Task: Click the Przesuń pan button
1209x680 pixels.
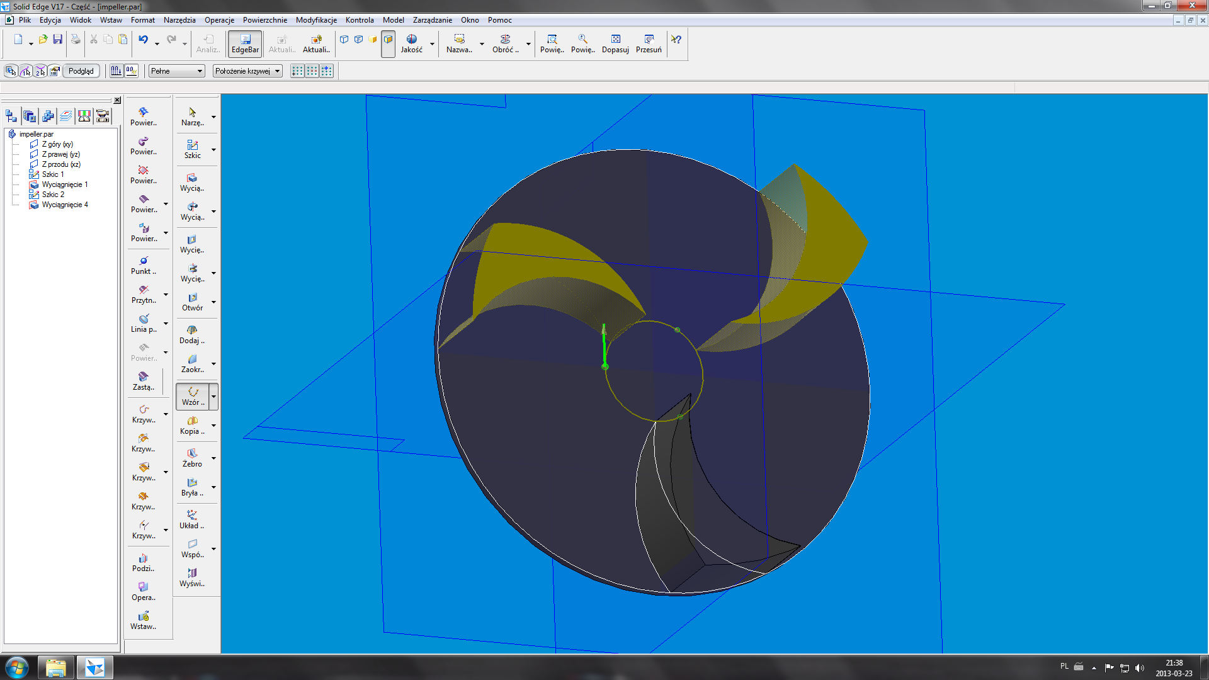Action: pos(649,44)
